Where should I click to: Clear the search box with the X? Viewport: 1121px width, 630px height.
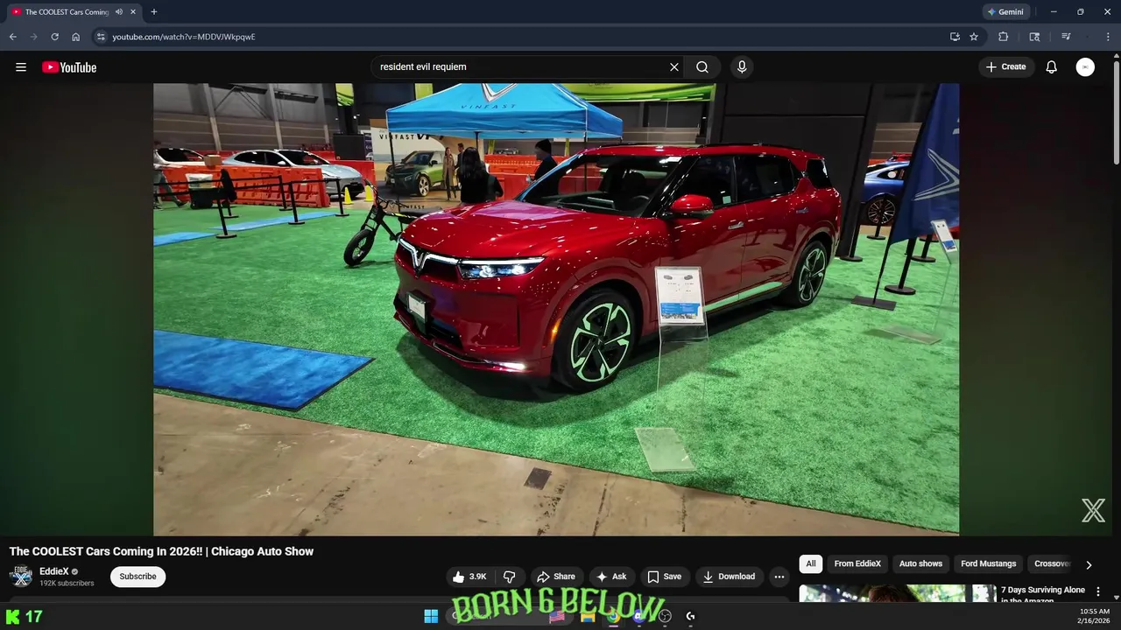[674, 66]
